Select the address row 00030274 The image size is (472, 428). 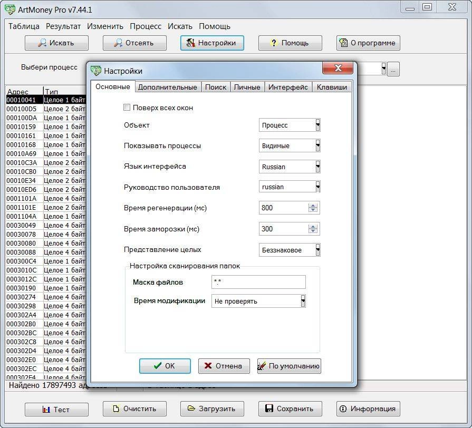[x=46, y=297]
